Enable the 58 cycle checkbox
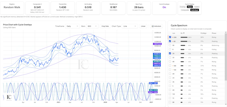This screenshot has width=227, height=107. pos(170,45)
